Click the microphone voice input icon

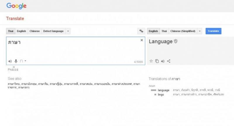point(16,61)
